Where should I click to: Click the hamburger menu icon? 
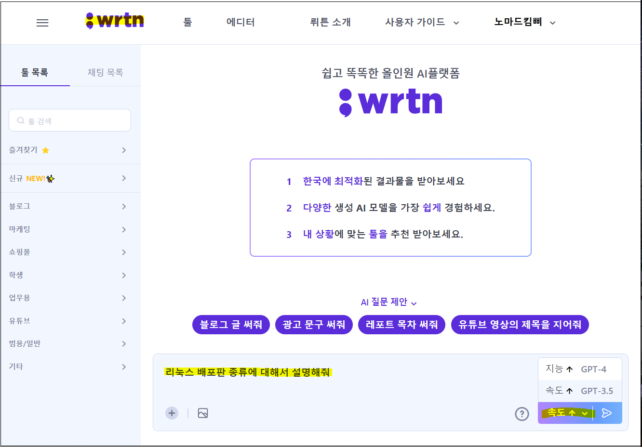[x=42, y=22]
